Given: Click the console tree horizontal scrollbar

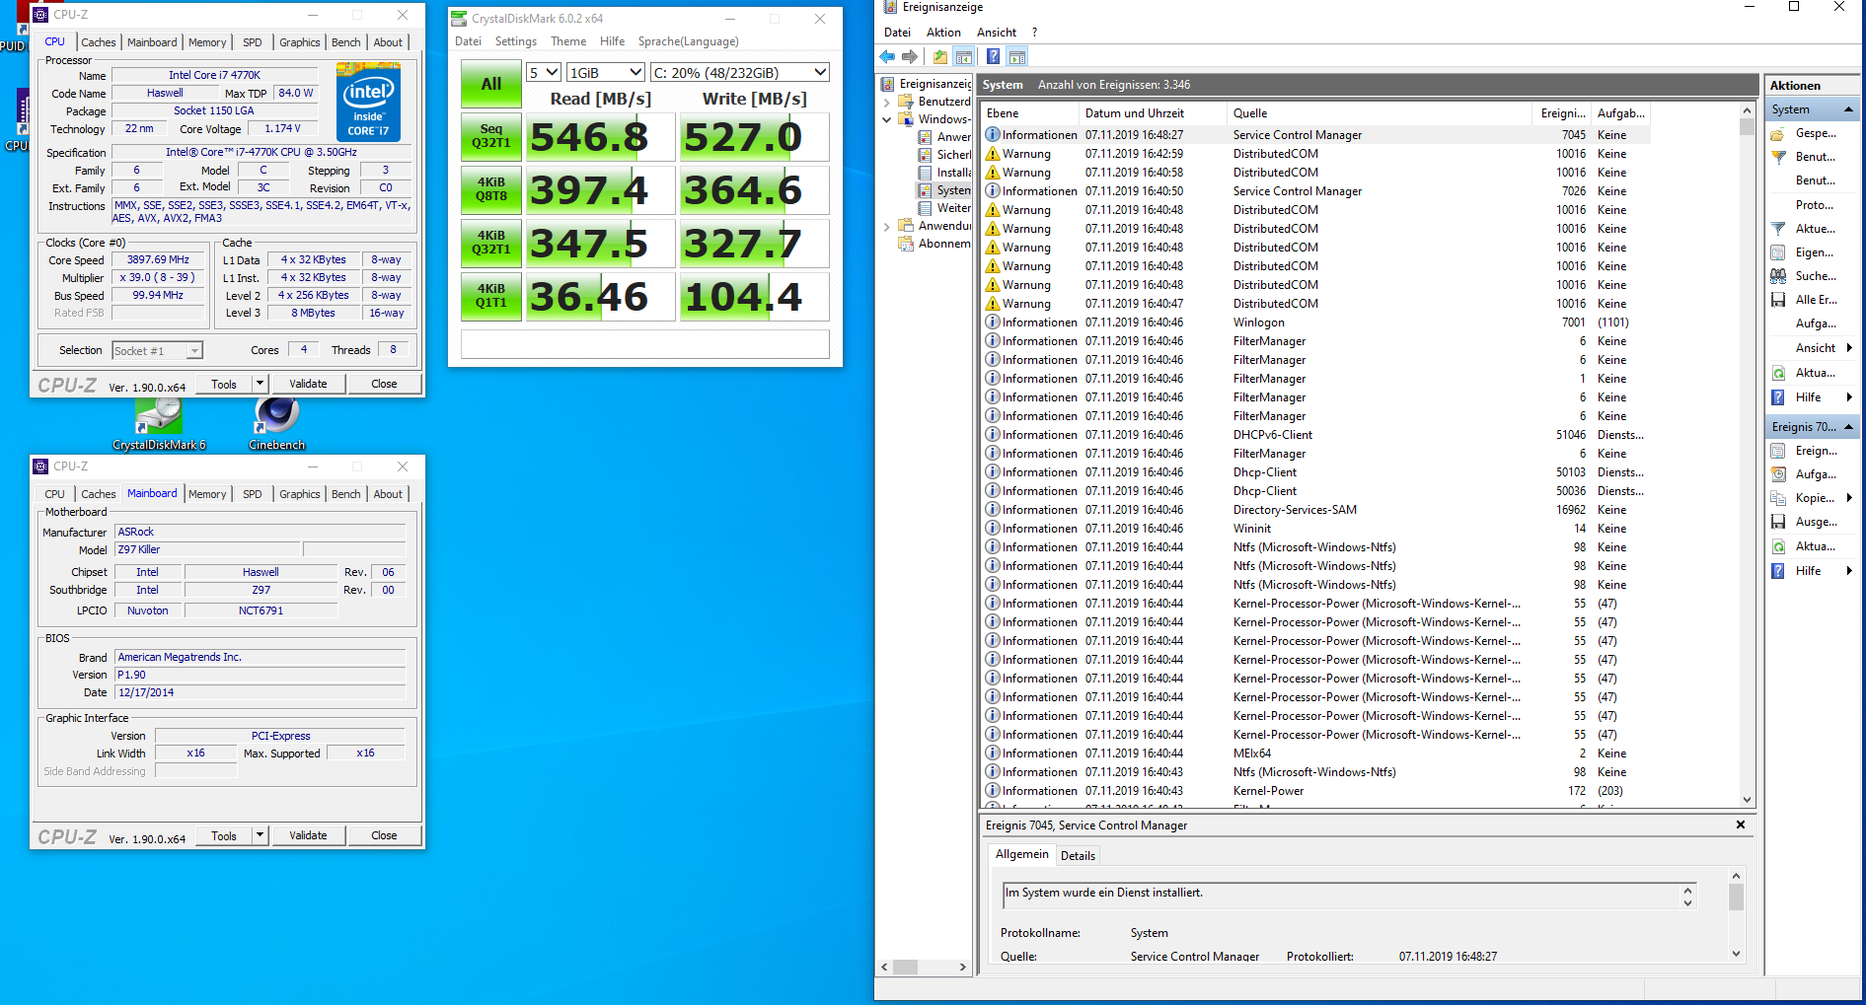Looking at the screenshot, I should 925,968.
